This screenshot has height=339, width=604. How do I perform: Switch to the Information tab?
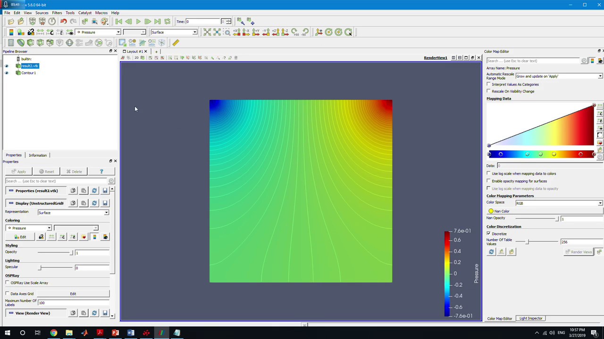coord(38,155)
